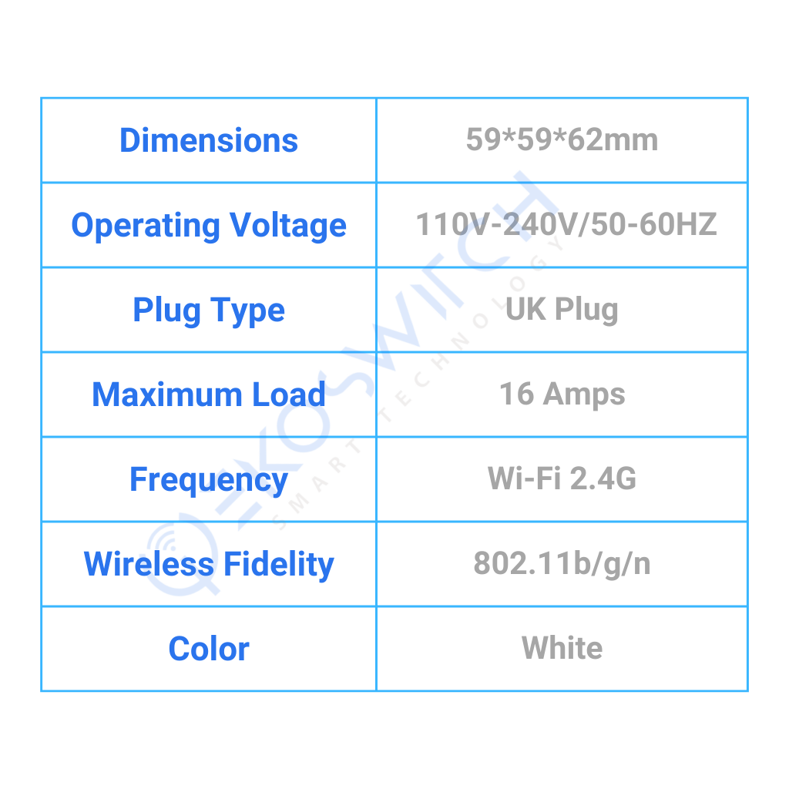Viewport: 789px width, 789px height.
Task: Click the UK Plug value
Action: (x=562, y=310)
